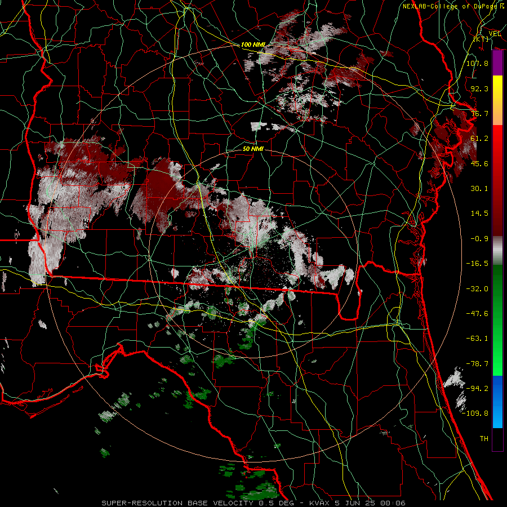Click the purple segment of the color bar
Viewport: 507px width, 507px height.
point(497,63)
